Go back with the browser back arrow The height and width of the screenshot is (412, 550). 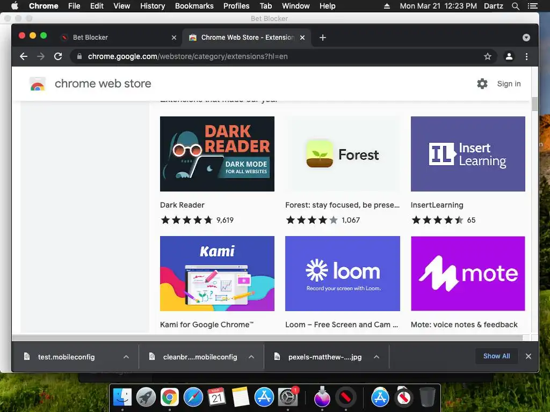click(x=24, y=56)
